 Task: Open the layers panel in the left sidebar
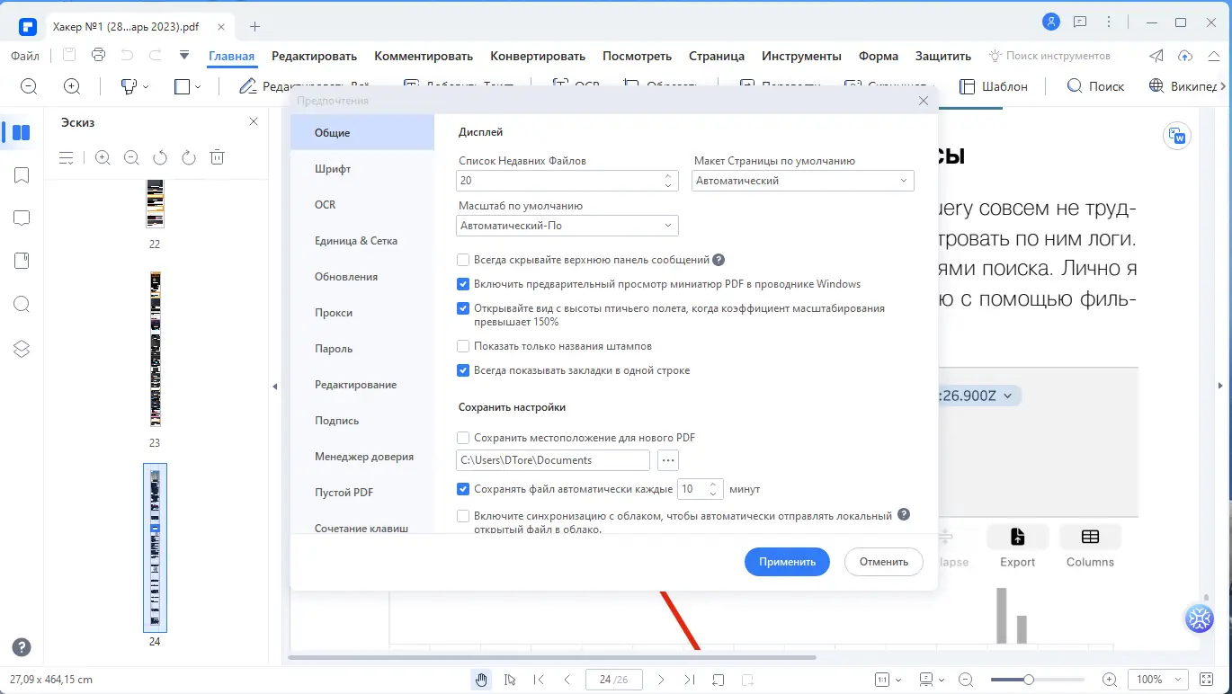[22, 348]
